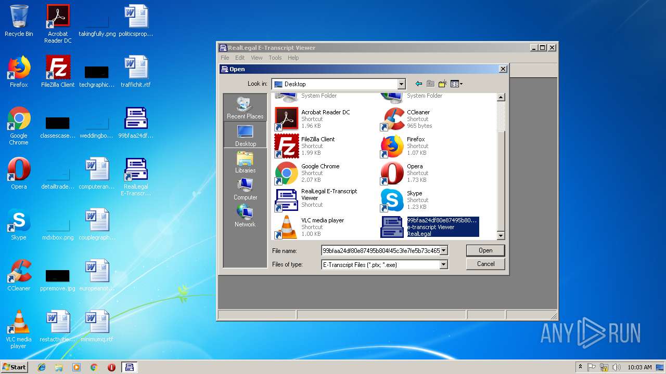Select VLC media player desktop icon

click(x=19, y=329)
